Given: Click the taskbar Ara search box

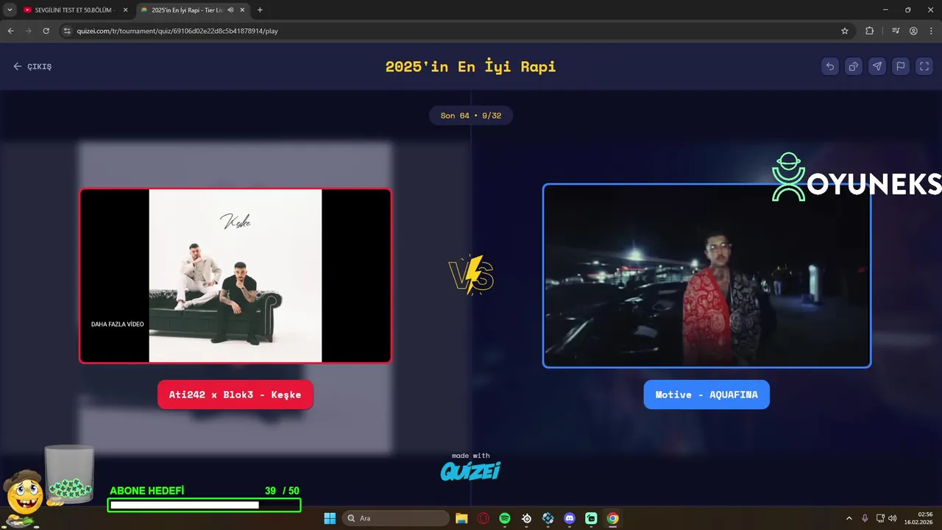Looking at the screenshot, I should (x=396, y=518).
